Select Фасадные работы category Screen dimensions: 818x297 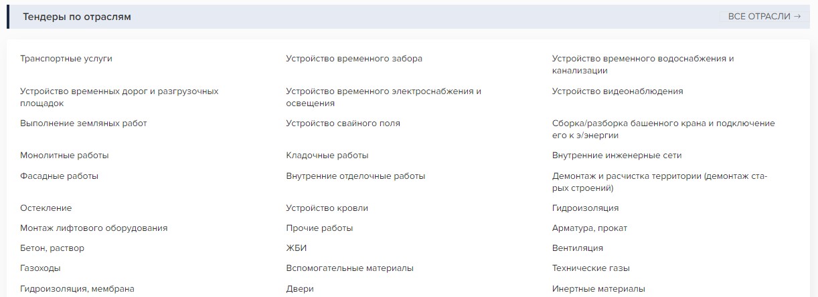pos(59,176)
